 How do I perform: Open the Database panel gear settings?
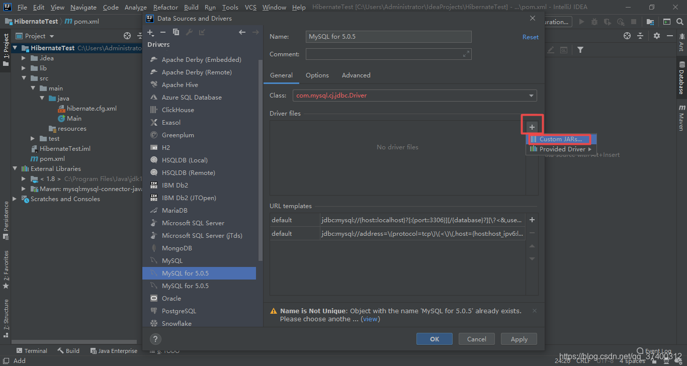pyautogui.click(x=657, y=36)
